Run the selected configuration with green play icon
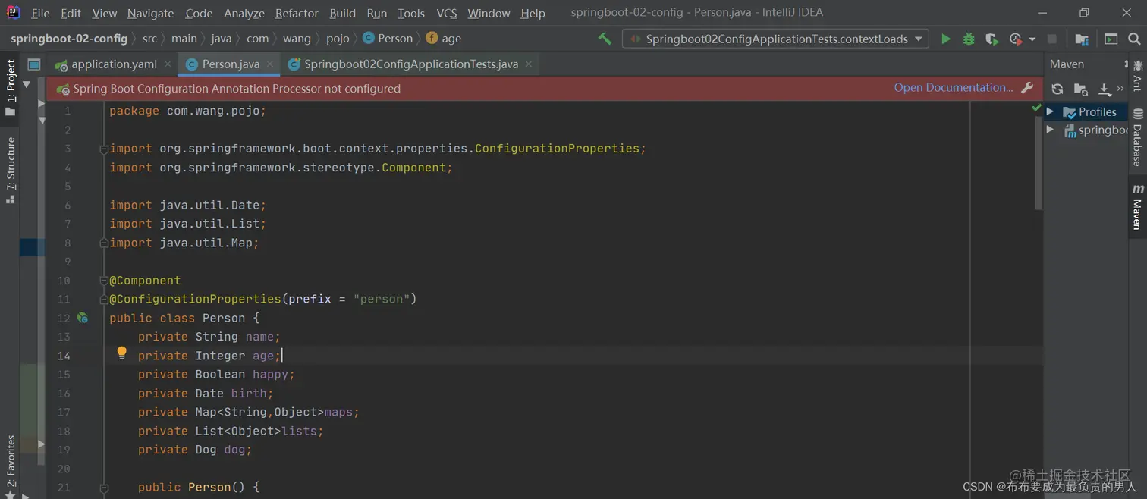Screen dimensions: 1147x499 click(945, 39)
